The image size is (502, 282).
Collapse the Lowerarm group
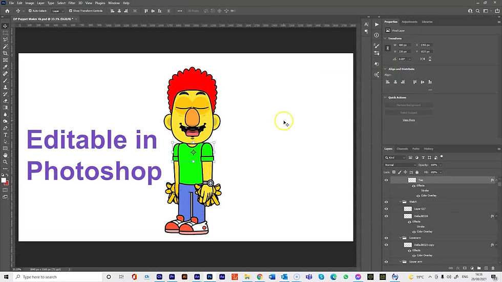(x=400, y=238)
